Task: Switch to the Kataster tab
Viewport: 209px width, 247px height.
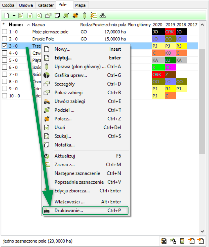Action: 46,5
